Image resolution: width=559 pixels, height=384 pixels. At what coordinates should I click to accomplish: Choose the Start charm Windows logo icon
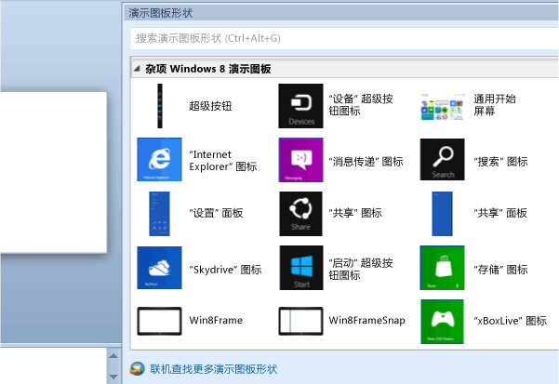click(x=301, y=268)
